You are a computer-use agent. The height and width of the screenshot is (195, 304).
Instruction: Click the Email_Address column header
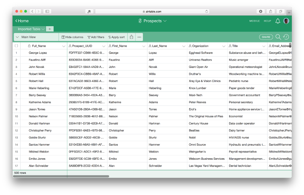(280, 46)
